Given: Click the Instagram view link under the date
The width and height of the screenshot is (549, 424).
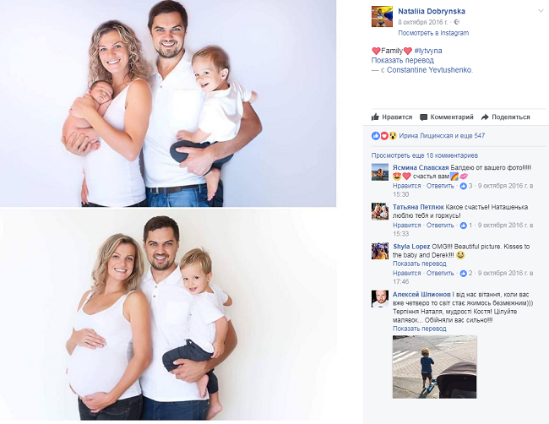Looking at the screenshot, I should (x=433, y=33).
